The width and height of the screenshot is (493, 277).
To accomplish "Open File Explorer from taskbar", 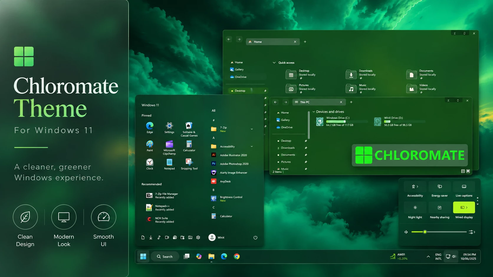I will coord(211,256).
